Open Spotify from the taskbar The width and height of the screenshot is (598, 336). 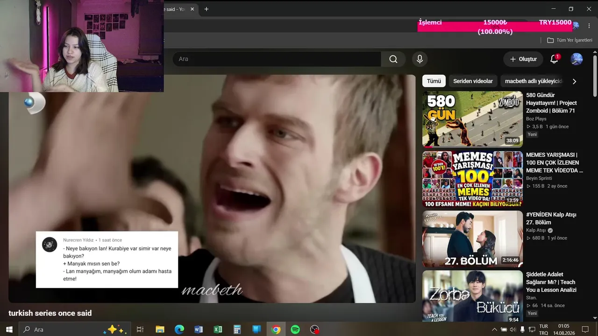[x=295, y=329]
